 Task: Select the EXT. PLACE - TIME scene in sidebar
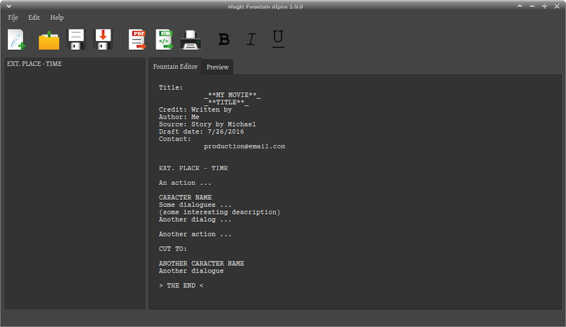(35, 64)
